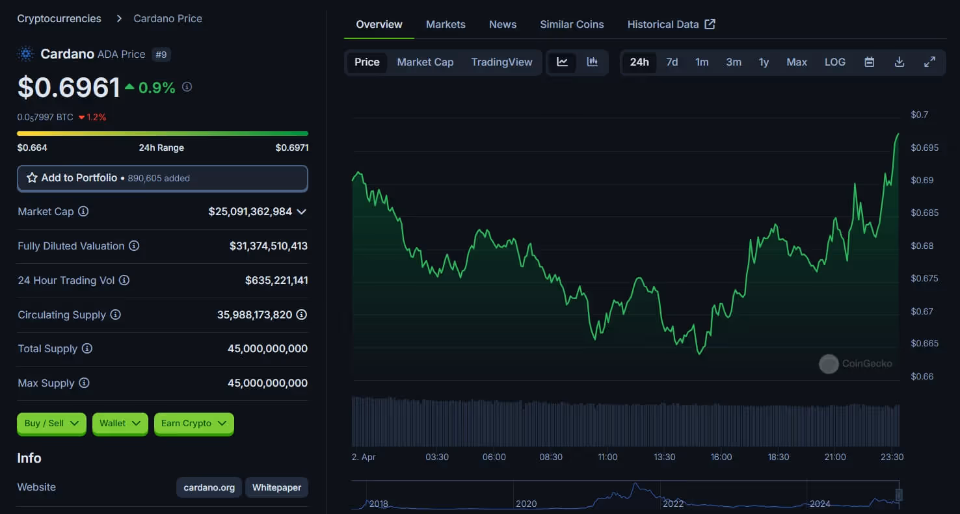
Task: Set chart range to 1y
Action: pyautogui.click(x=764, y=62)
